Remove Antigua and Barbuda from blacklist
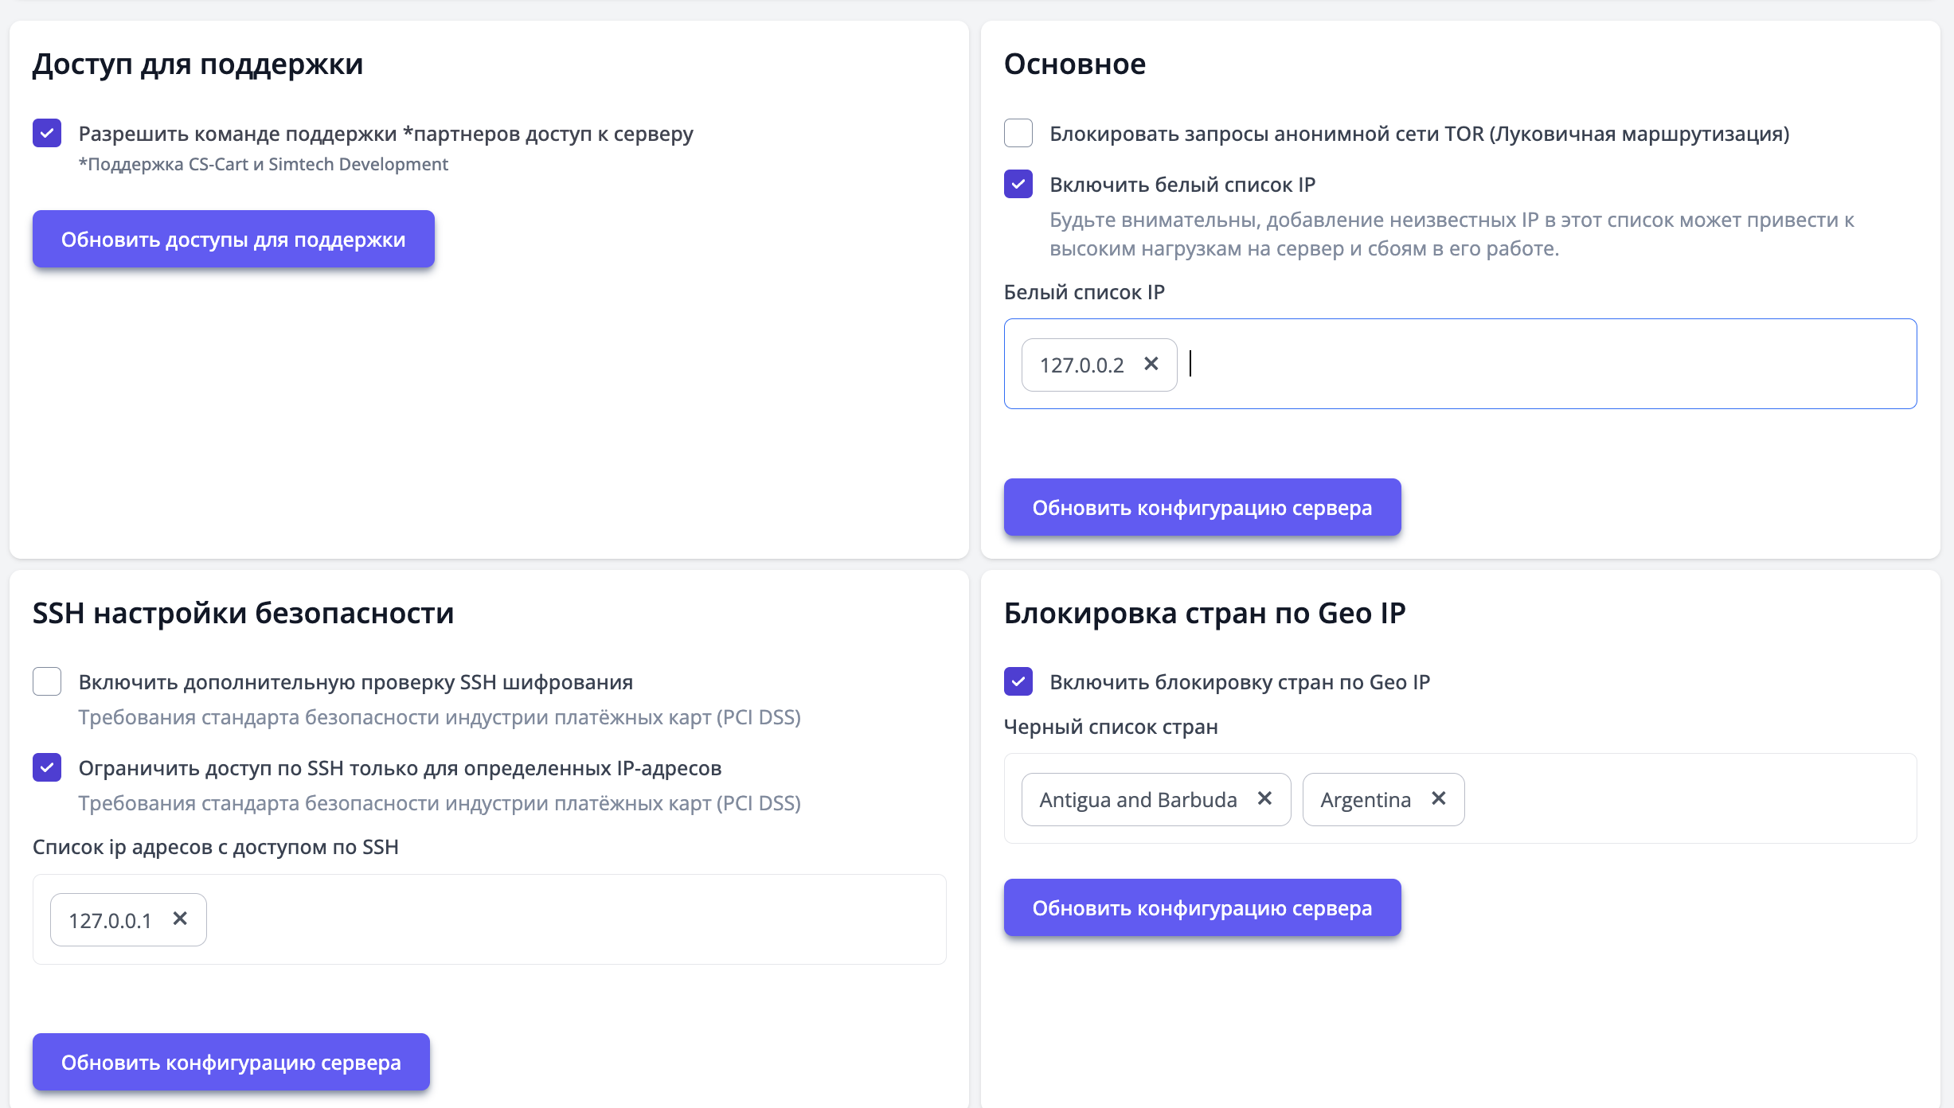 pyautogui.click(x=1264, y=798)
